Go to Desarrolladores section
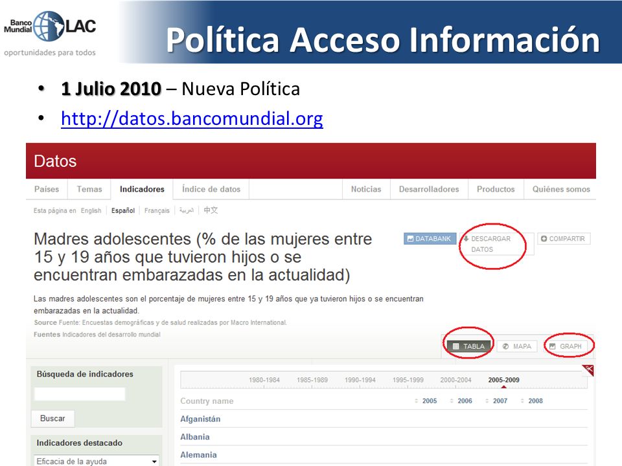Screen dimensions: 622x466 coord(429,190)
